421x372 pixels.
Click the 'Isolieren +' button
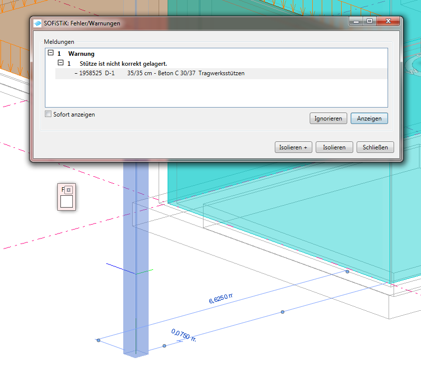point(293,147)
